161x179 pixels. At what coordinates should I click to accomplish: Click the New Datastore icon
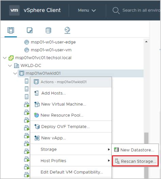[117, 150]
